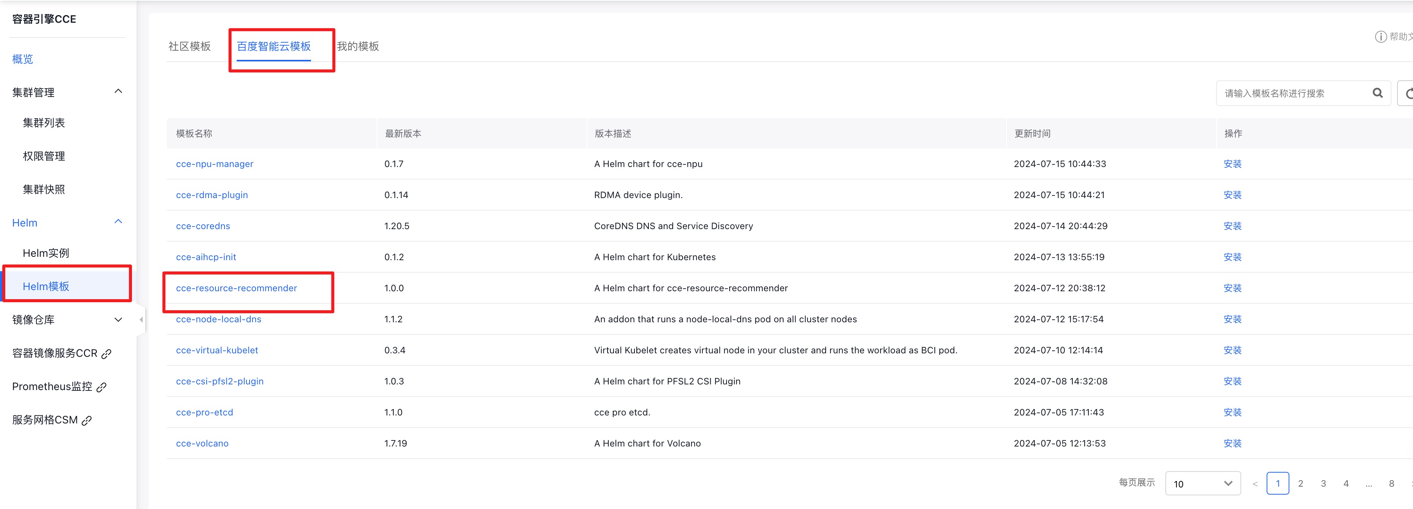Click the search magnifier icon
This screenshot has height=509, width=1413.
tap(1377, 93)
